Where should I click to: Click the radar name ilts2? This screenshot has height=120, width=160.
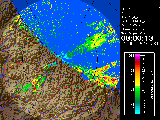125,9
